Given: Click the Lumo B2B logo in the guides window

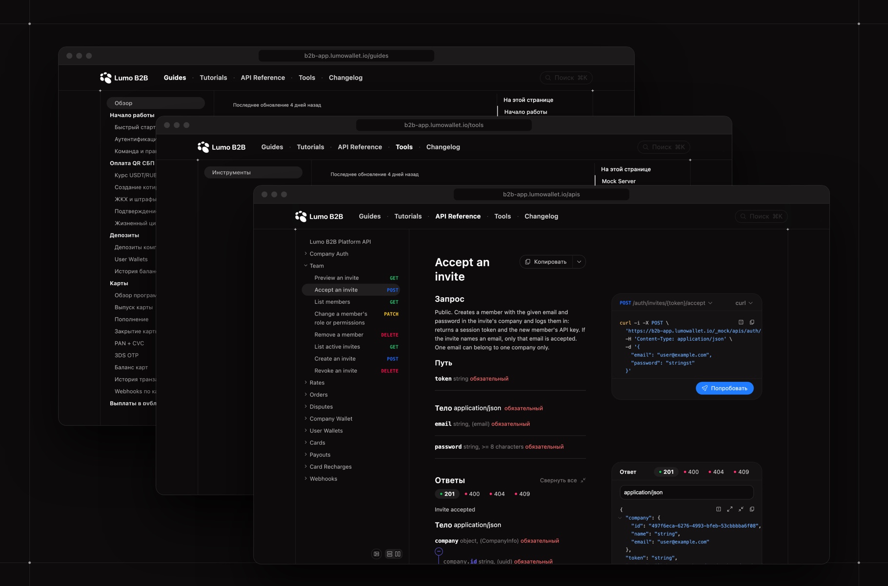Looking at the screenshot, I should [x=124, y=78].
